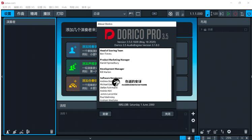Collapse the toolbar with the up chevron button

click(154, 14)
